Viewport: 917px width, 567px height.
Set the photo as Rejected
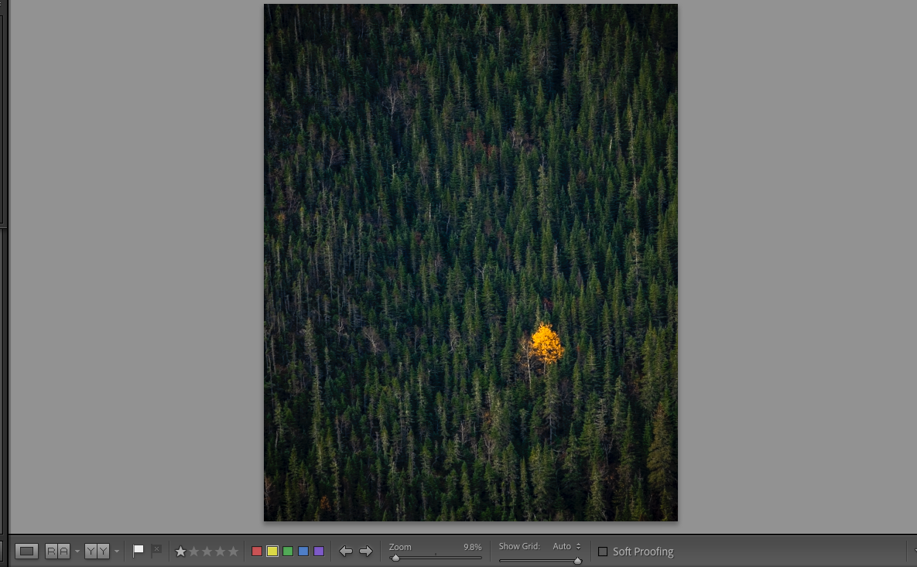click(157, 550)
